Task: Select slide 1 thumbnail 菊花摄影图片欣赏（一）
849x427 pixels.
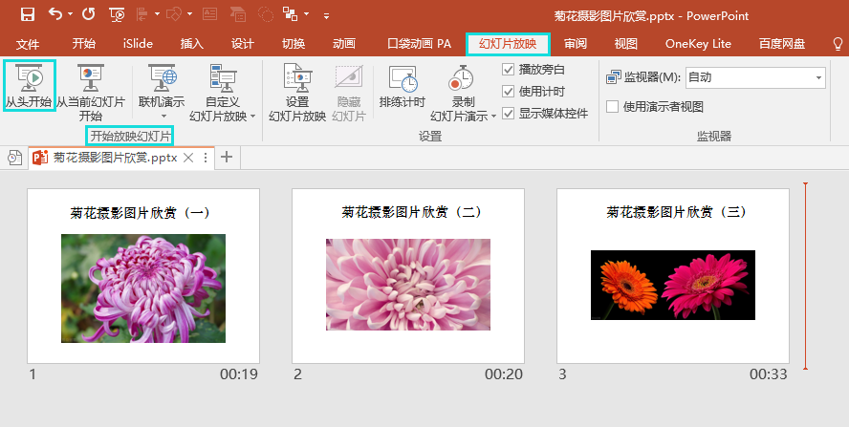Action: (143, 276)
